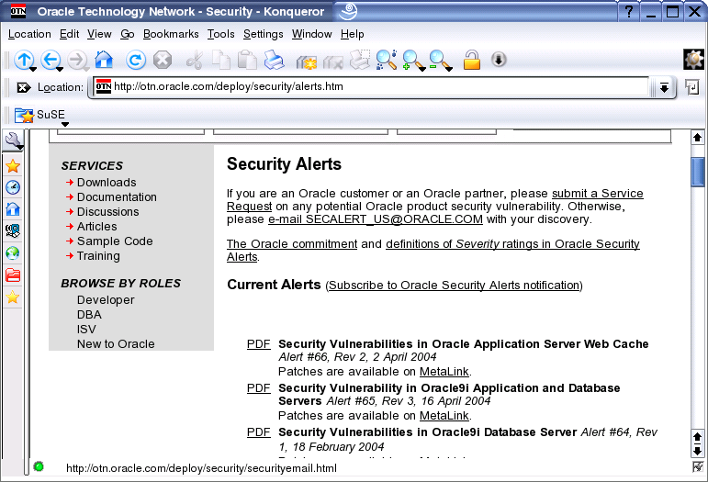
Task: Click the Stop loading icon
Action: [x=163, y=60]
